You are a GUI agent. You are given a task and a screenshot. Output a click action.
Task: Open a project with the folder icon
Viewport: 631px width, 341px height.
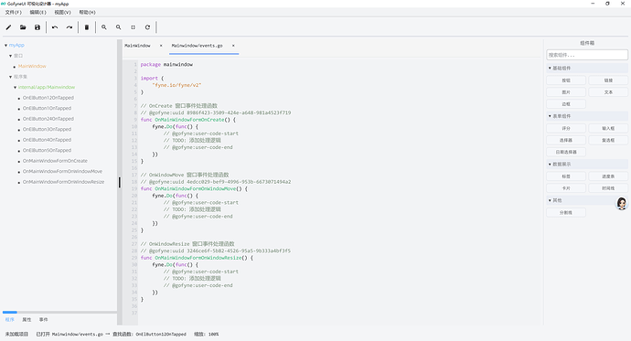[23, 27]
